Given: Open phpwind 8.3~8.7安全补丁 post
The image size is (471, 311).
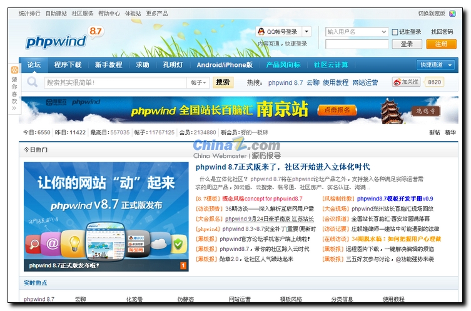Looking at the screenshot, I should 269,229.
